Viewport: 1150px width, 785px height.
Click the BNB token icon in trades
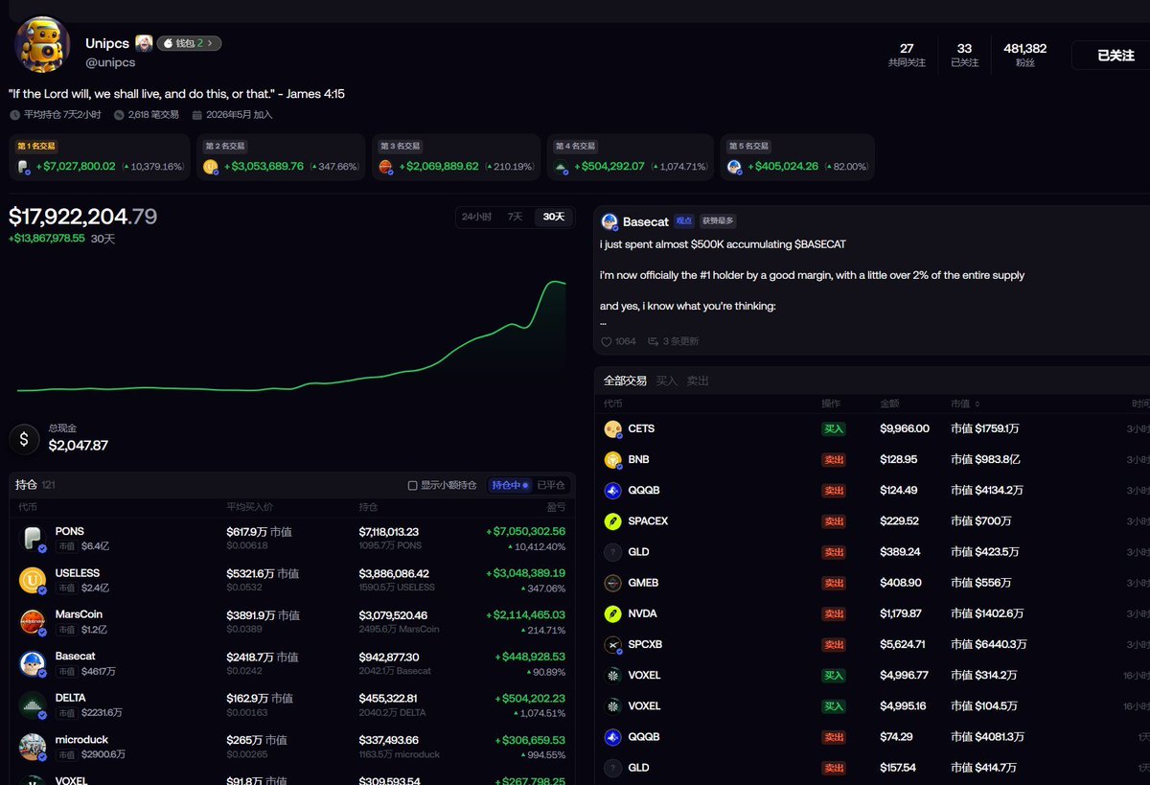(x=613, y=460)
